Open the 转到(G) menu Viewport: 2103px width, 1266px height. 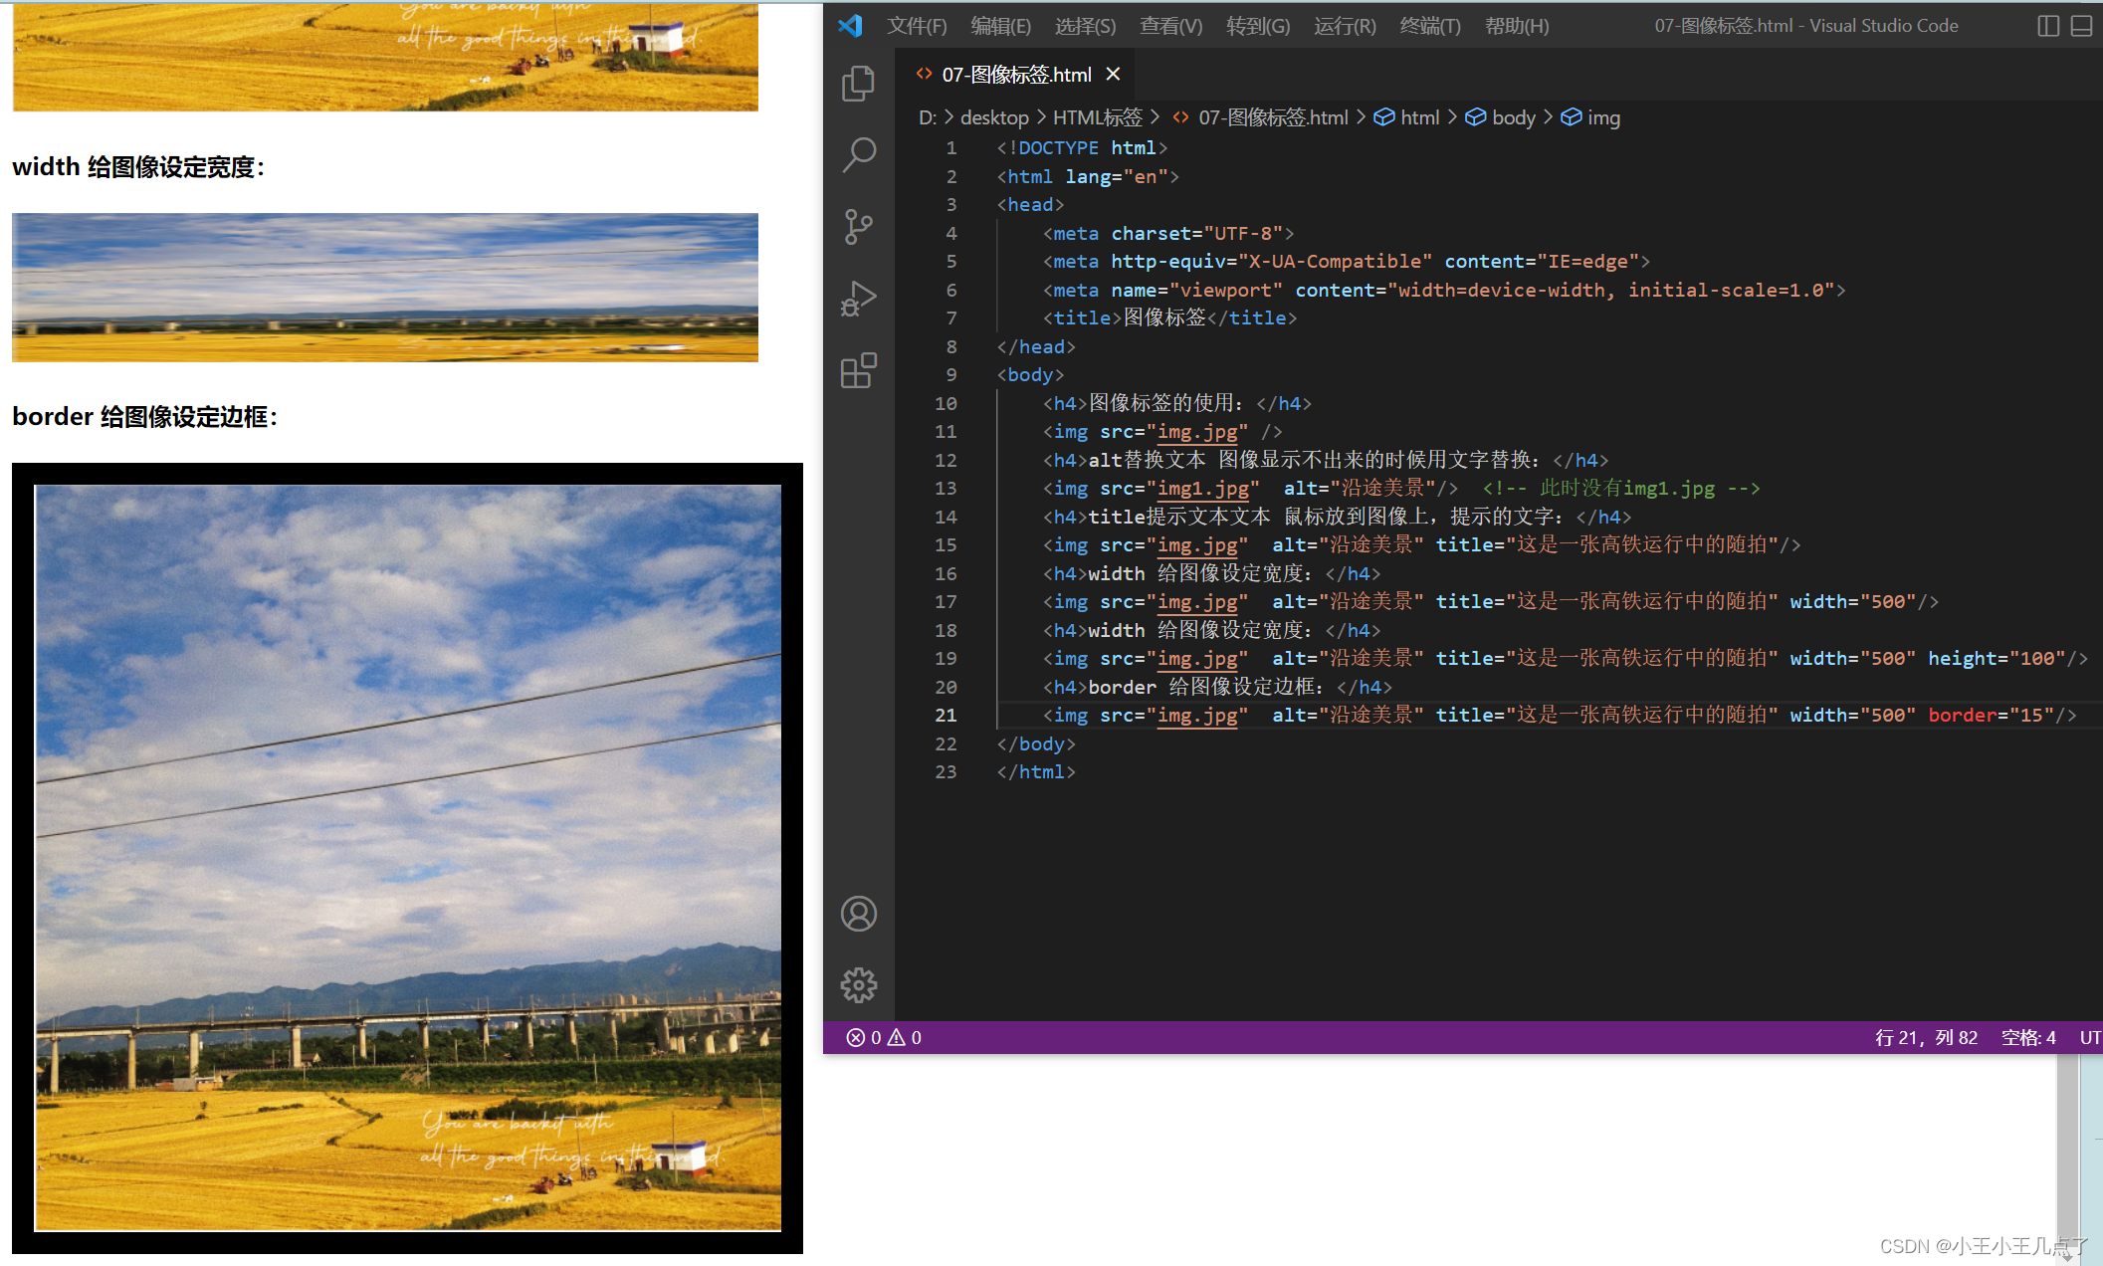(x=1258, y=26)
